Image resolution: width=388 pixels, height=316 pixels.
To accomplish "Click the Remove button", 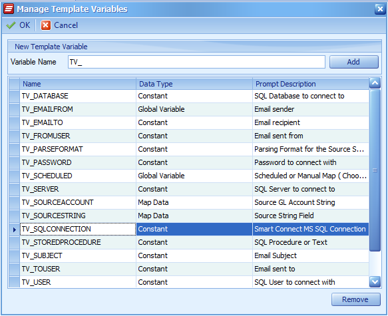I will (356, 299).
